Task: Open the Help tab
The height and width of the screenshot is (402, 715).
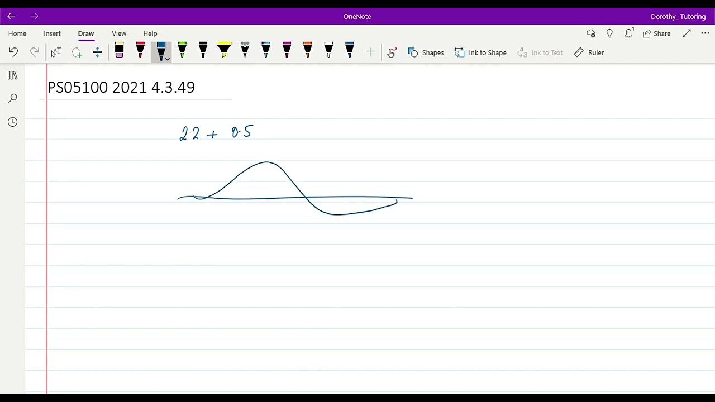Action: (150, 33)
